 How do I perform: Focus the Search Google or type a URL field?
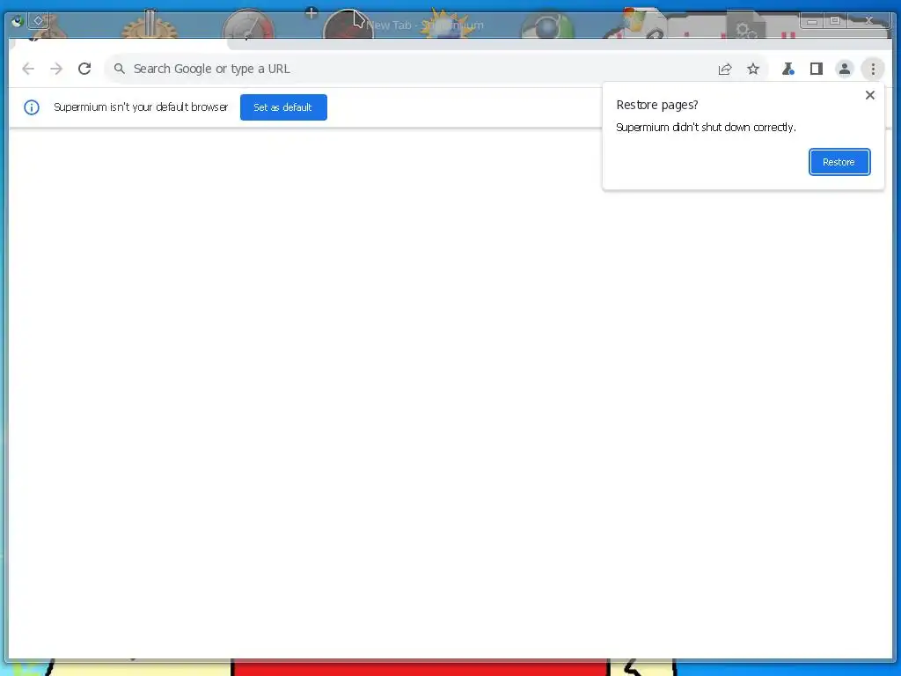(x=436, y=69)
